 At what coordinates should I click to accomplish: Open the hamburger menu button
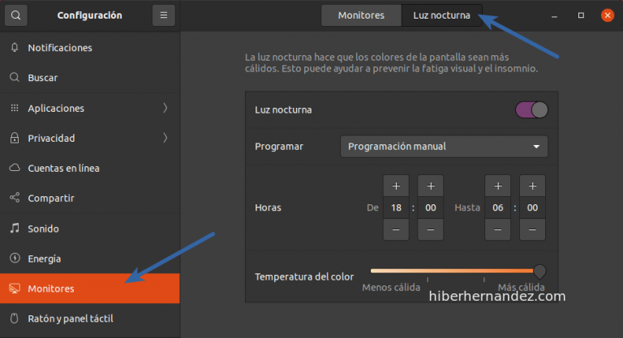tap(163, 15)
